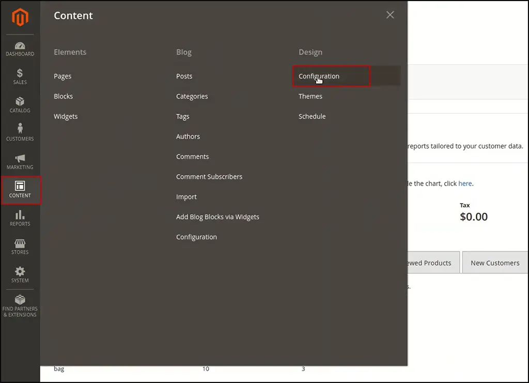Click the Magento logo at the top
The width and height of the screenshot is (529, 383).
(20, 17)
